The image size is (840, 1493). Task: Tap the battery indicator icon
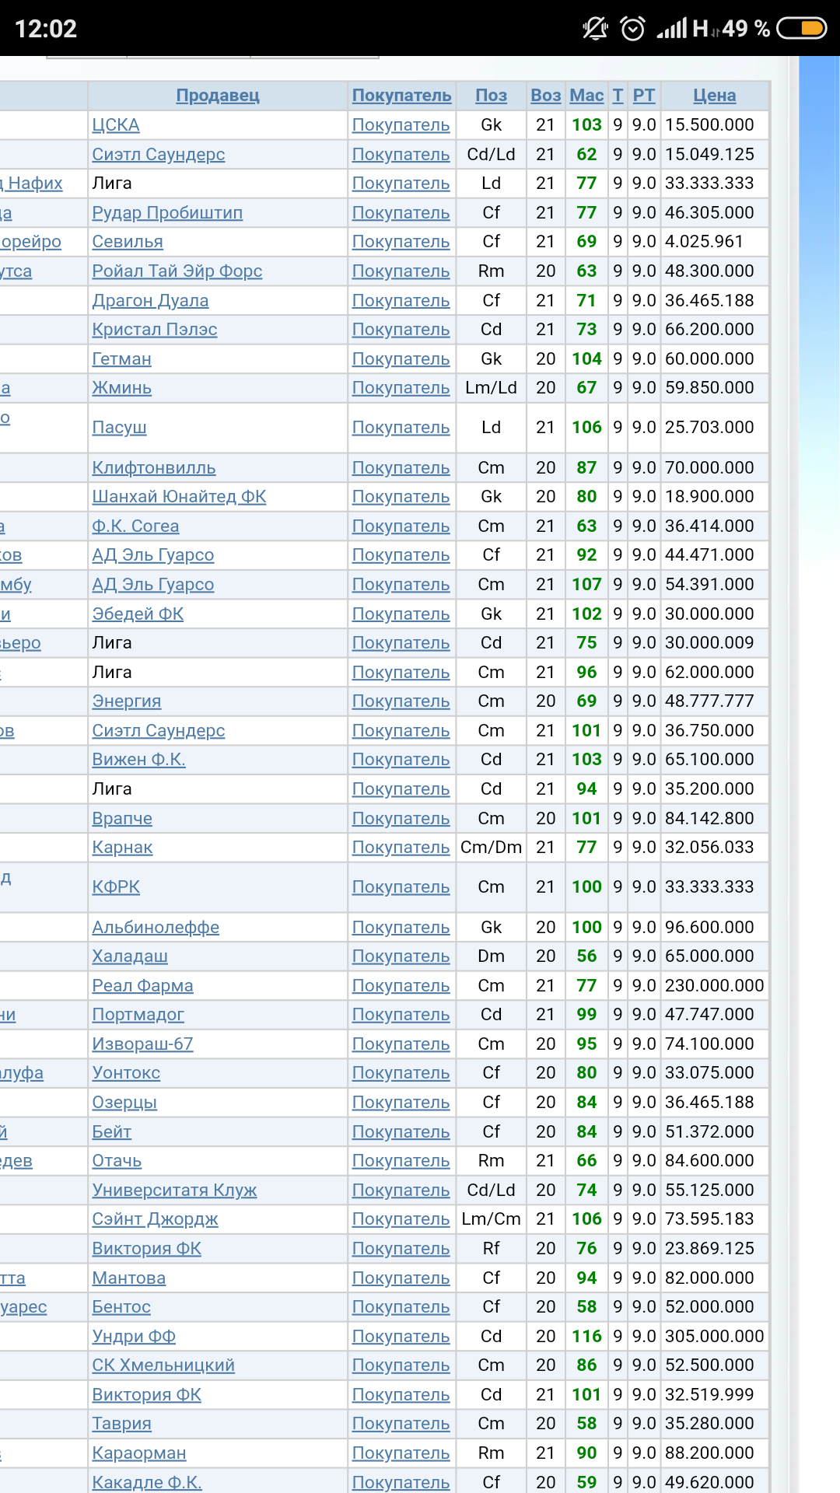pos(801,29)
